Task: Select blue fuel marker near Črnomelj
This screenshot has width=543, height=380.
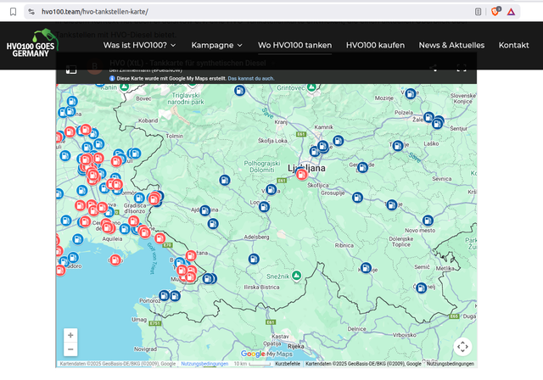Action: [x=421, y=288]
